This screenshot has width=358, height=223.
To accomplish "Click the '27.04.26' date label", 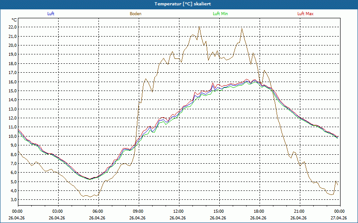I will 339,218.
